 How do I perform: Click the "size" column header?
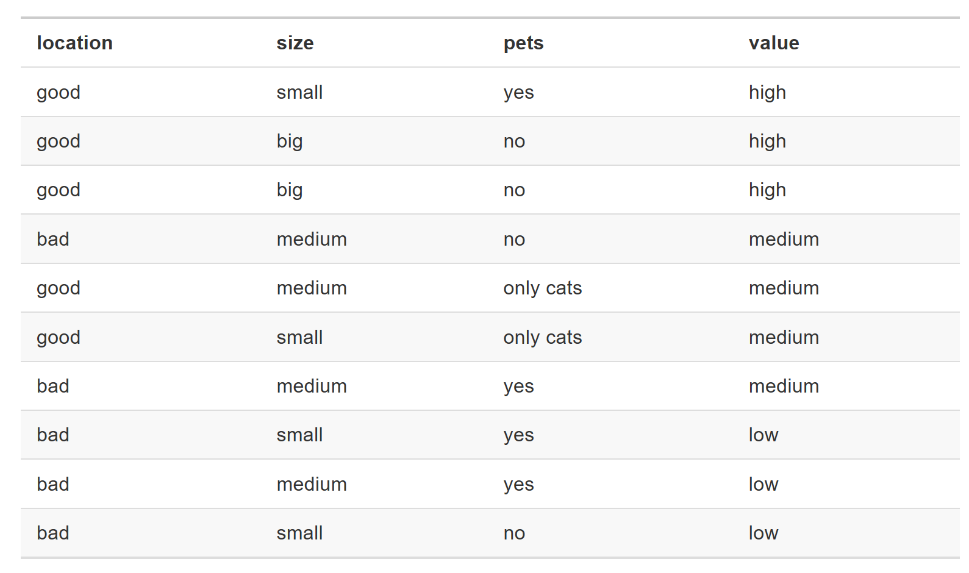click(x=295, y=43)
